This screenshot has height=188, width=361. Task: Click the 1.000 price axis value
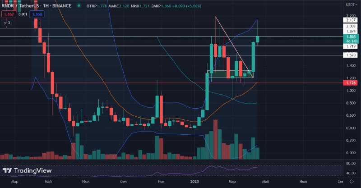pos(351,91)
